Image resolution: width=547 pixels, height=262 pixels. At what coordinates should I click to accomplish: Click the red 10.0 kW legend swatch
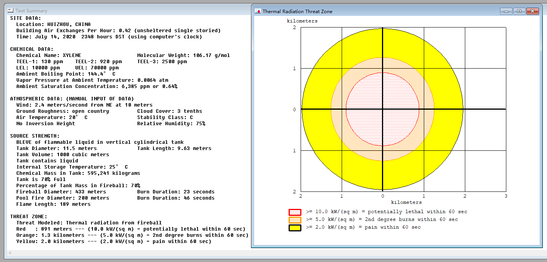(295, 212)
